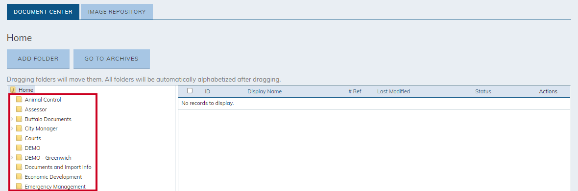Click the Economic Development folder icon
This screenshot has width=578, height=191.
point(19,177)
